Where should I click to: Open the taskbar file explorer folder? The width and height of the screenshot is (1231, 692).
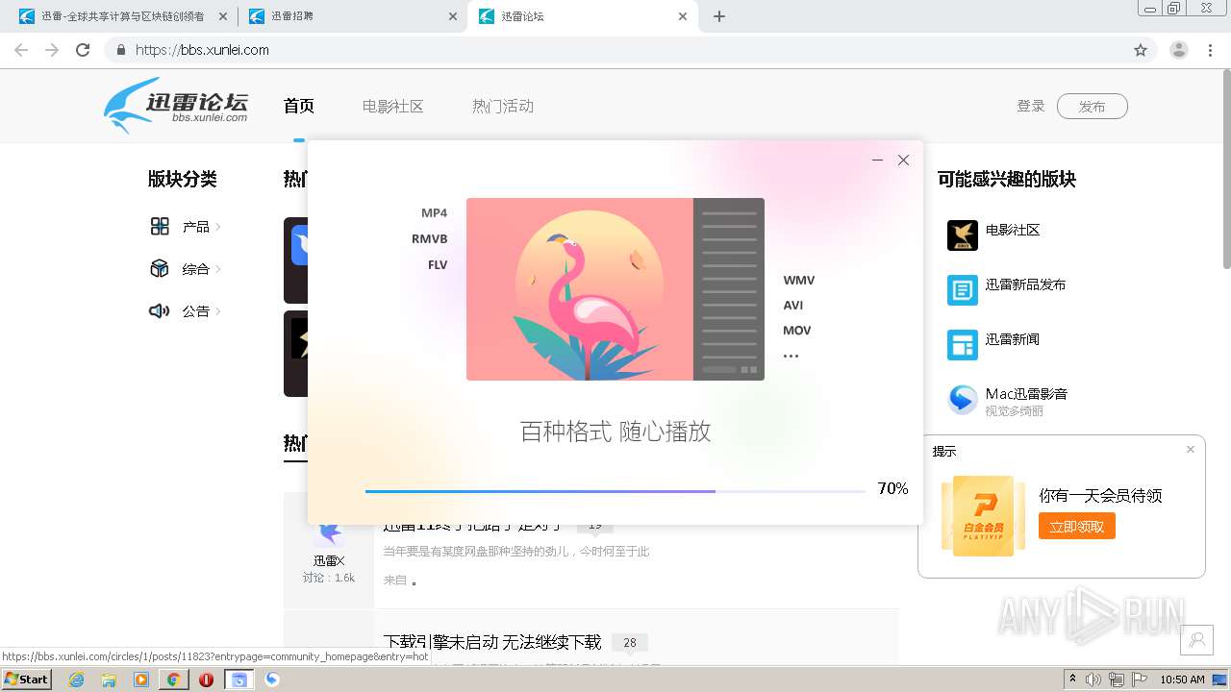[109, 680]
